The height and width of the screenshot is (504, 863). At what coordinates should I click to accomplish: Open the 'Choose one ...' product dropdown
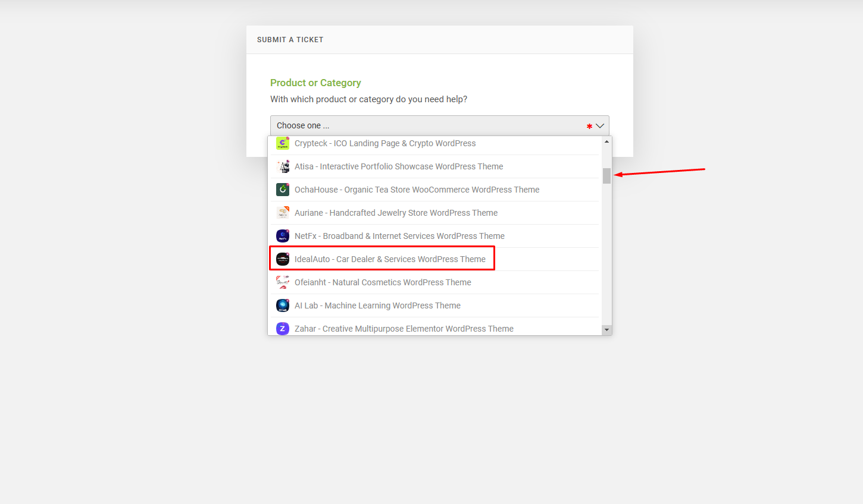(440, 125)
